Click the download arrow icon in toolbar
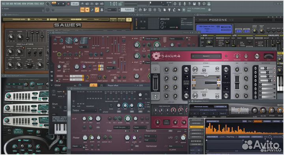This screenshot has height=155, width=284. tap(209, 4)
